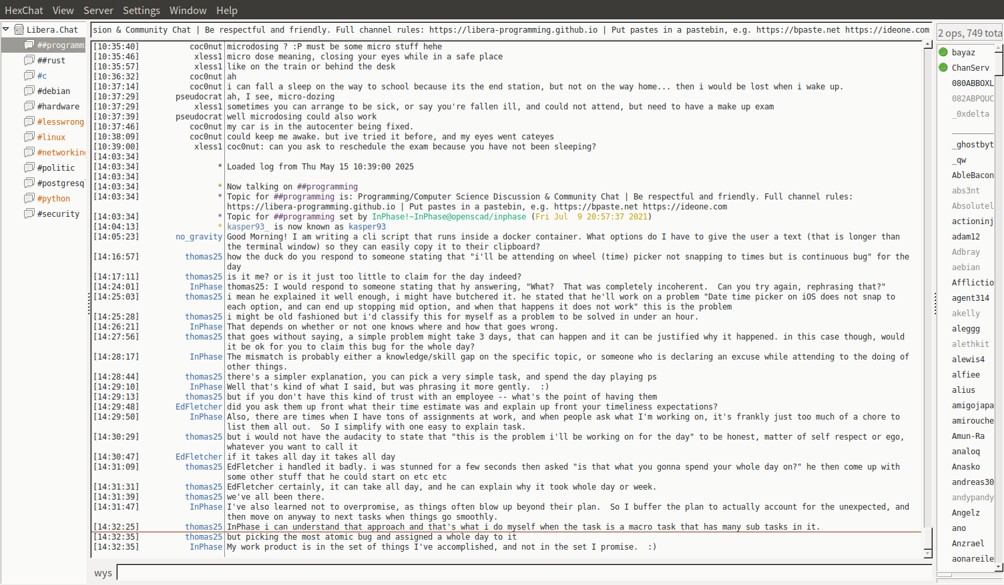The width and height of the screenshot is (1004, 585).
Task: Click the chat scrollbar's up arrow
Action: coord(928,45)
